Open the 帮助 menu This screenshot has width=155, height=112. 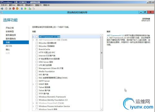[46, 5]
